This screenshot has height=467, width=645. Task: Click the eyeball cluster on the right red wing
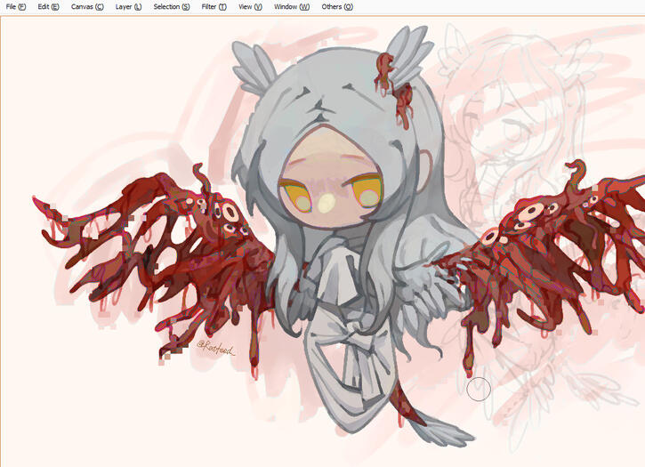[x=536, y=213]
